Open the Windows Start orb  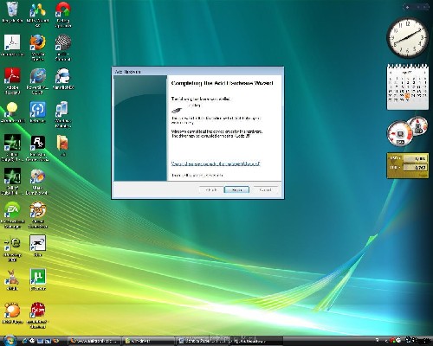pos(10,340)
